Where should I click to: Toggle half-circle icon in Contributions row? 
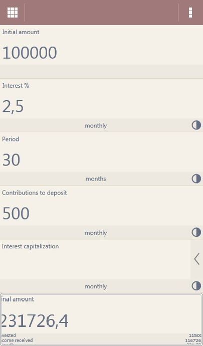point(196,232)
